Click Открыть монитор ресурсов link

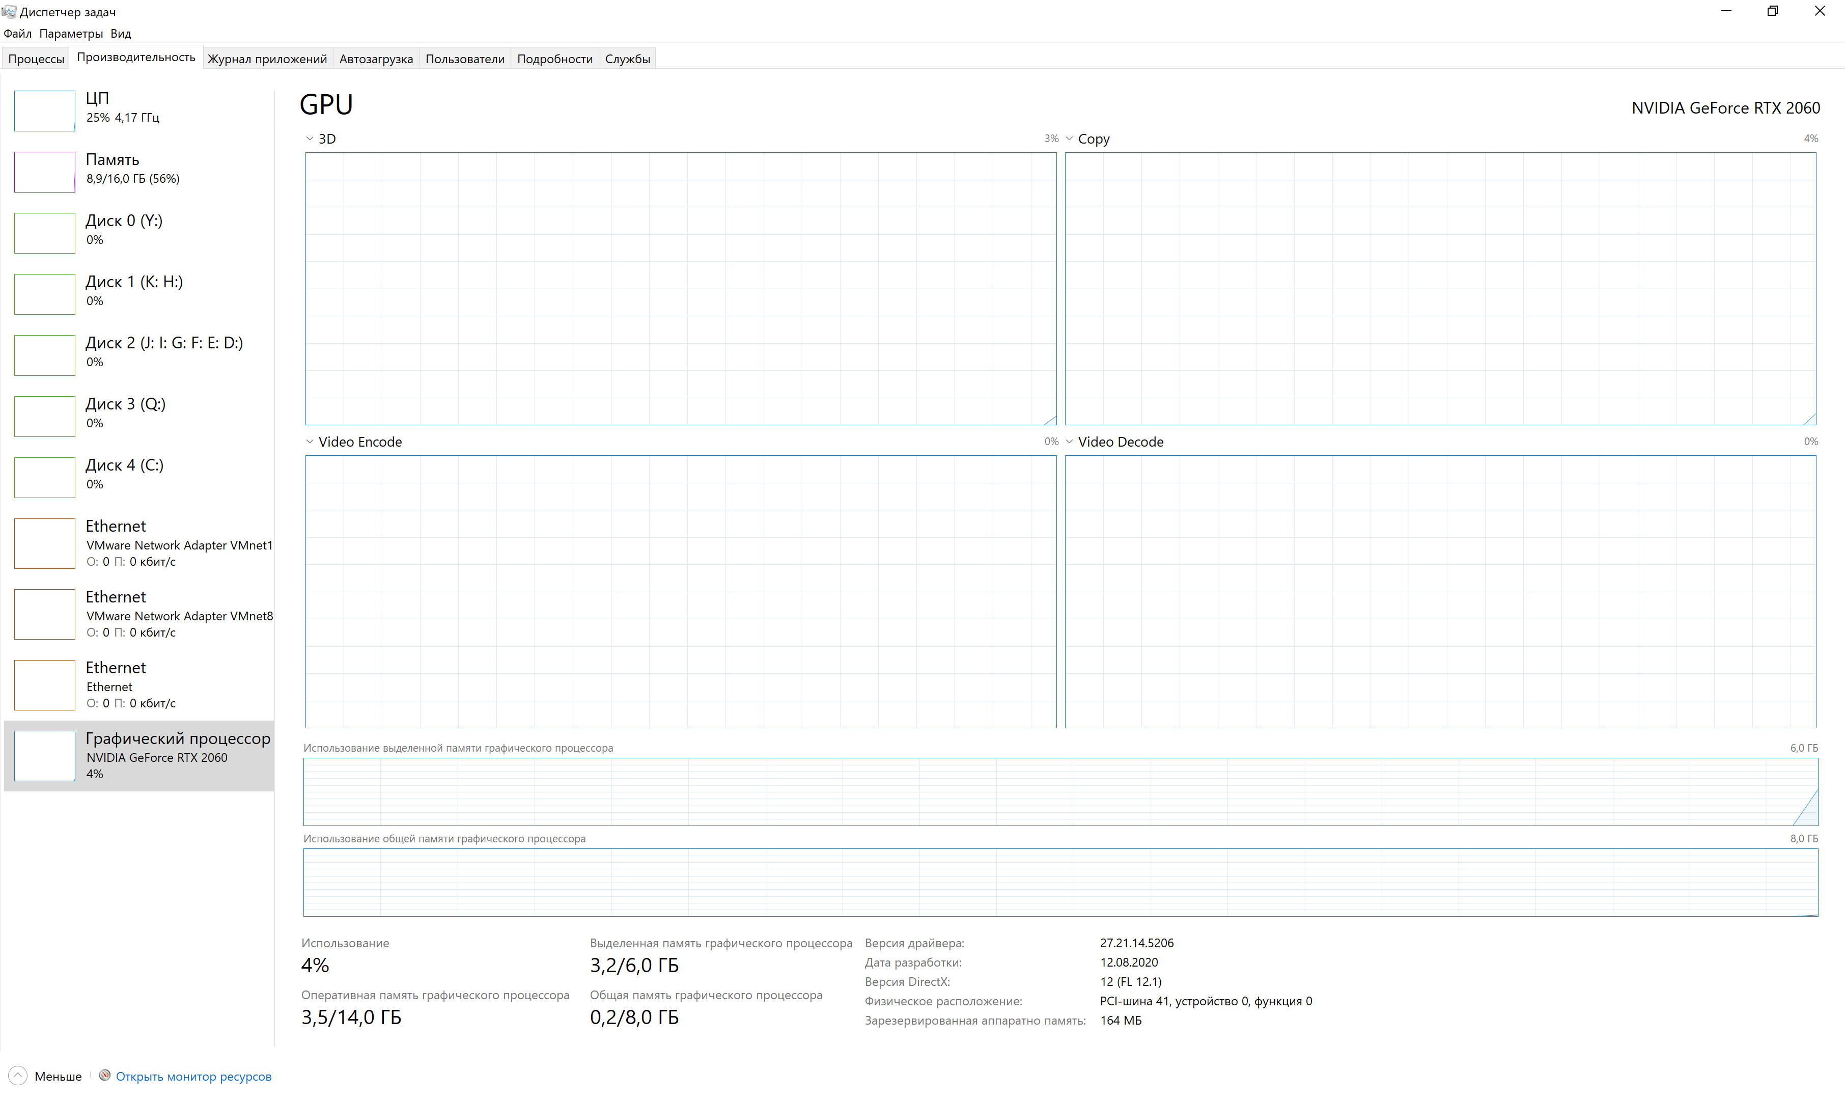click(193, 1076)
